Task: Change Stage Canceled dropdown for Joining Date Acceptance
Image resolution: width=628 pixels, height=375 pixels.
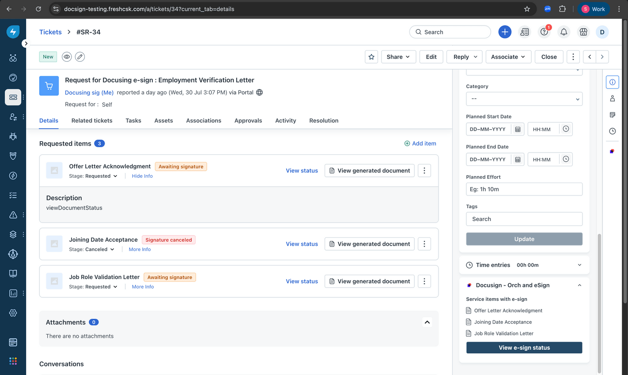Action: (x=92, y=249)
